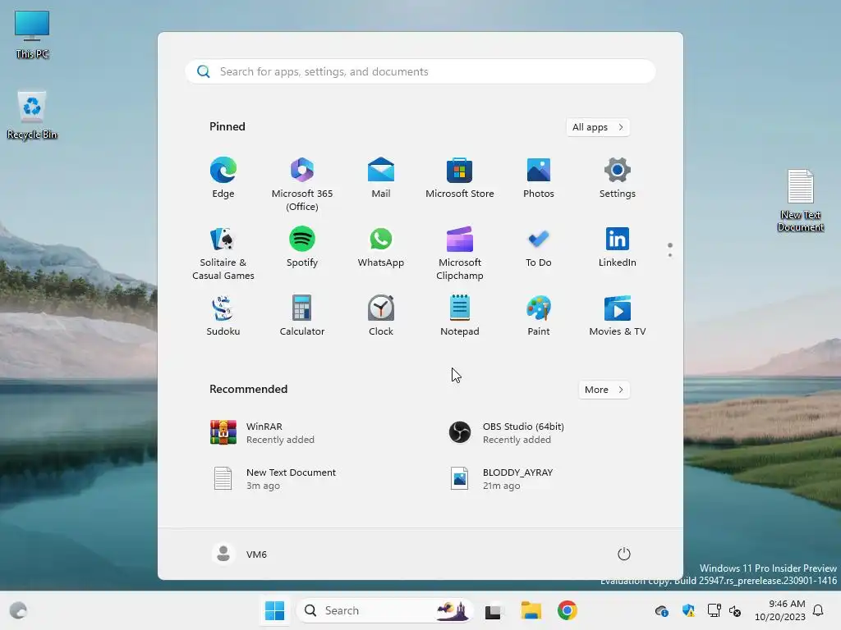Open Settings from pinned apps
Screen dimensions: 841x630
pyautogui.click(x=618, y=178)
